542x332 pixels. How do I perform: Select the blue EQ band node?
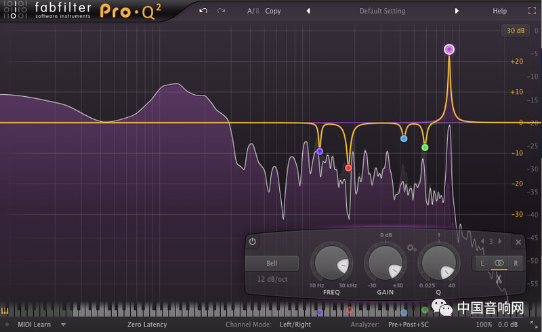click(404, 139)
